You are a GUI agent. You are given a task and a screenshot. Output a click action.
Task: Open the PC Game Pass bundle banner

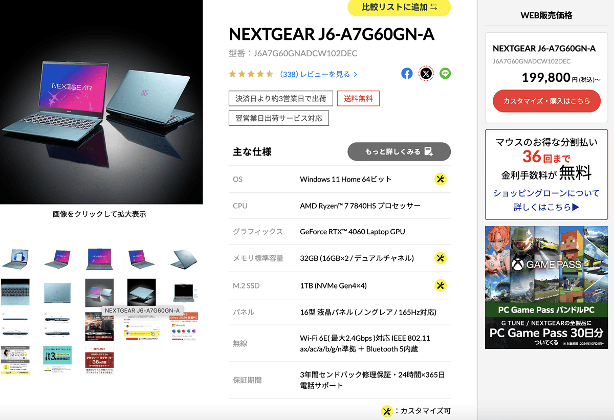pyautogui.click(x=546, y=288)
